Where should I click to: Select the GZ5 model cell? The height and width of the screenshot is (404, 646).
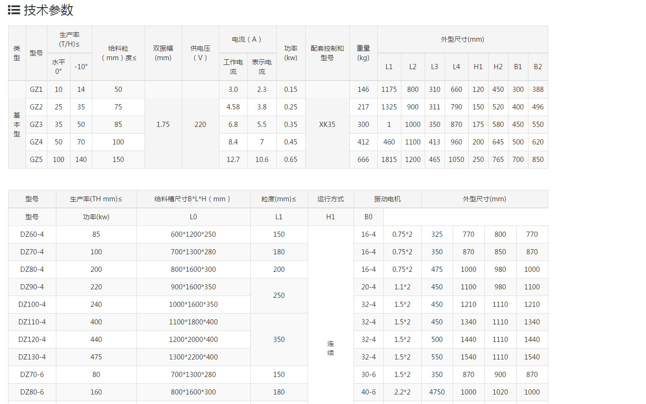(36, 160)
